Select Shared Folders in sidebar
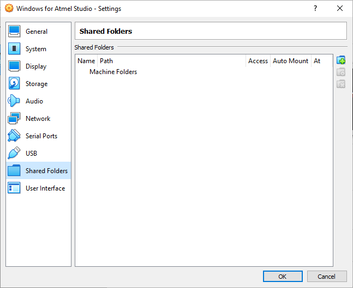The image size is (353, 288). point(39,170)
